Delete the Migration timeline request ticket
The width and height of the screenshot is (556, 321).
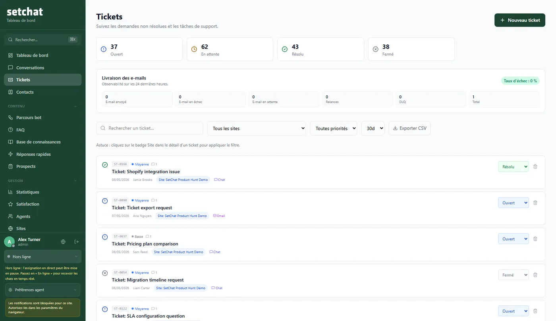point(535,275)
